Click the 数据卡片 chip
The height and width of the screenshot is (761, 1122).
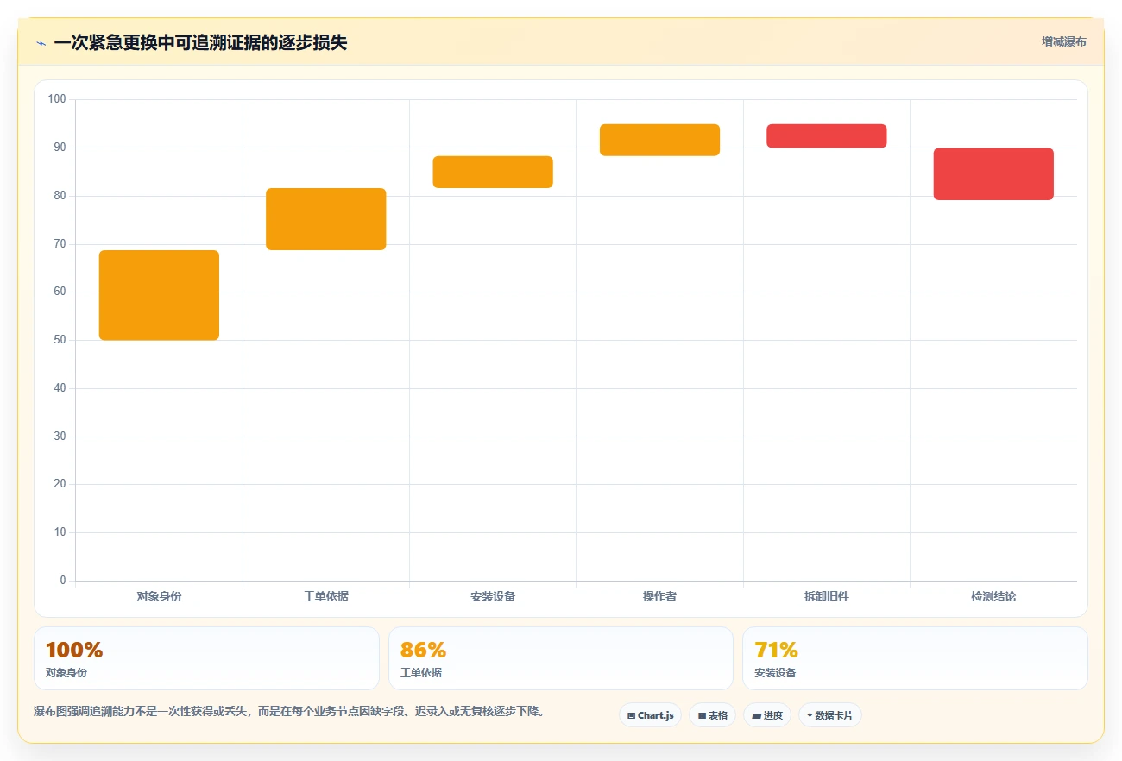830,715
